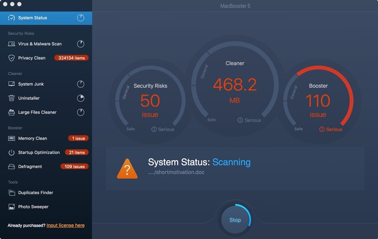Viewport: 378px width, 239px height.
Task: Stop the running scan
Action: coord(235,220)
